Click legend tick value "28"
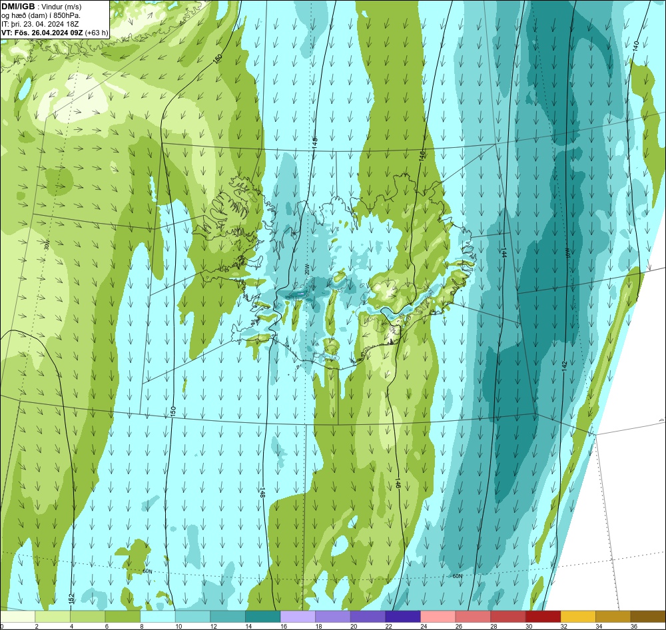This screenshot has width=666, height=630. click(x=494, y=626)
